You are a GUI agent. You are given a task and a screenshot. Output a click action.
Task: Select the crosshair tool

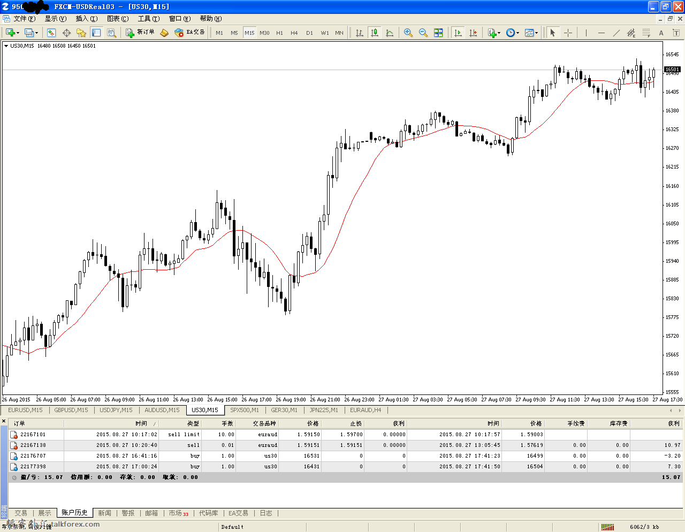[568, 33]
